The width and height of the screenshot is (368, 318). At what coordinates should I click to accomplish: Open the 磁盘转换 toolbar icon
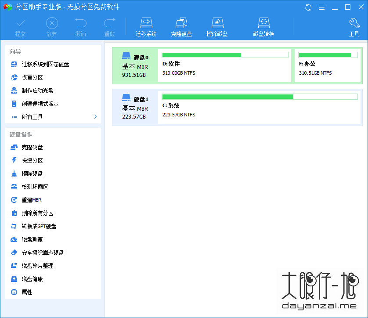(263, 27)
